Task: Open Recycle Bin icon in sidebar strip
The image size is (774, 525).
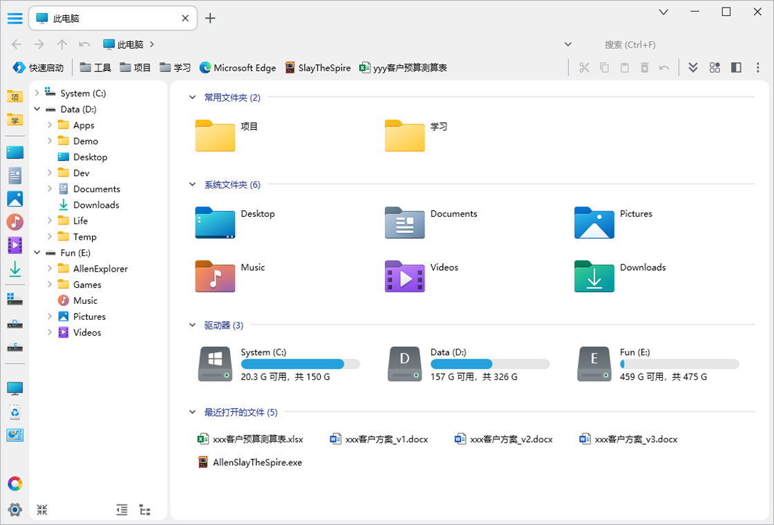Action: (15, 412)
